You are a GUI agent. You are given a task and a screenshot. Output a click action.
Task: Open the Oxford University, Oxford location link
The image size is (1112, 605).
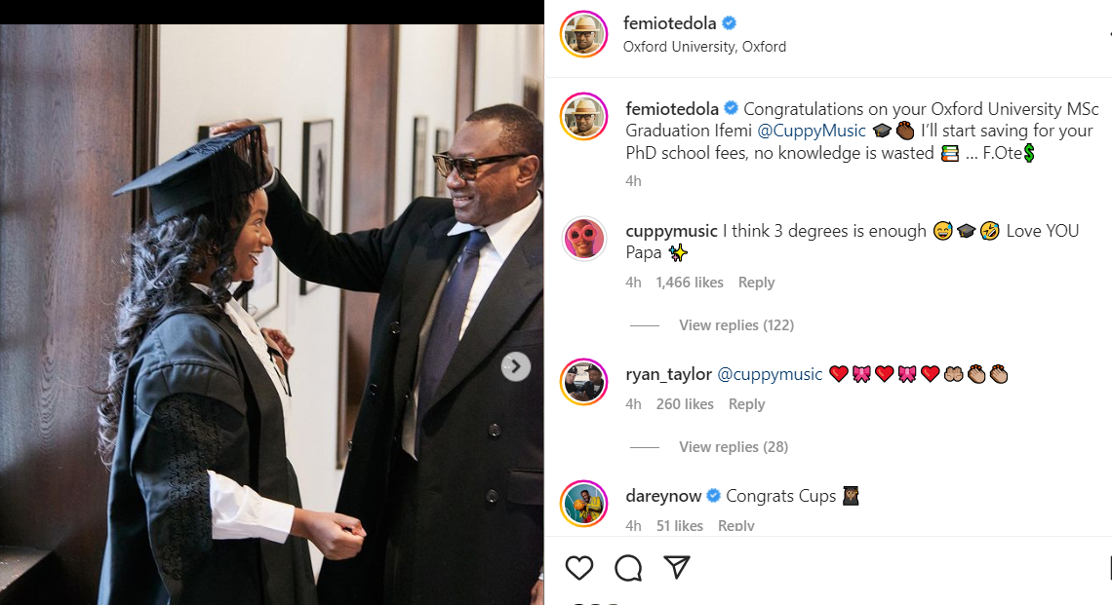click(x=704, y=47)
